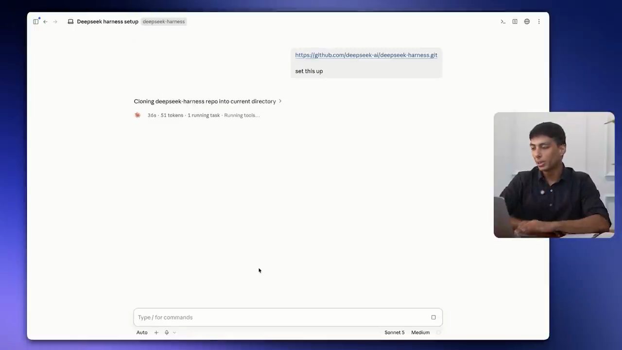Click 'Cloning deepseek-harness repo into current directory'
This screenshot has height=350, width=622.
coord(205,101)
